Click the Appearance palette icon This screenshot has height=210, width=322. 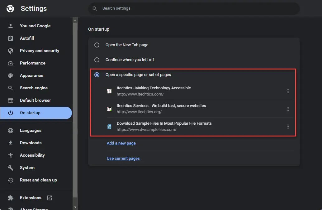tap(11, 76)
